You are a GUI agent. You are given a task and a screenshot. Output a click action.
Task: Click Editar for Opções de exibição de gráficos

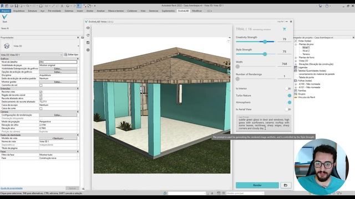click(x=58, y=72)
